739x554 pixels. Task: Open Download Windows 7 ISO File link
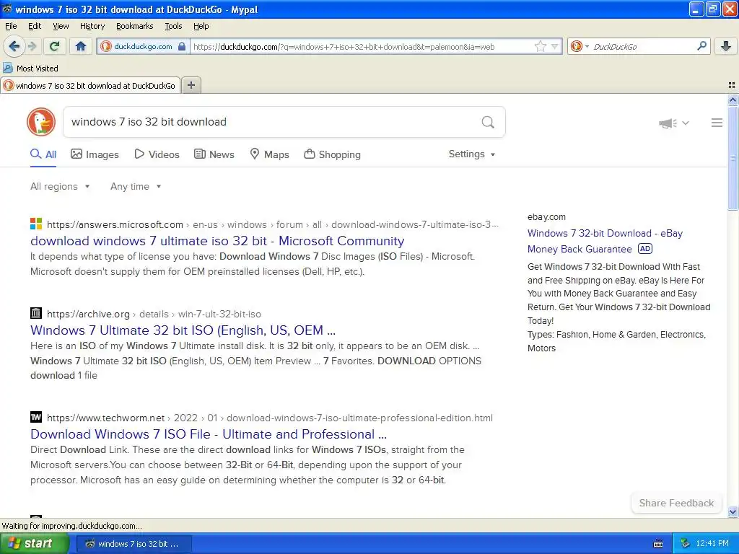pyautogui.click(x=209, y=434)
